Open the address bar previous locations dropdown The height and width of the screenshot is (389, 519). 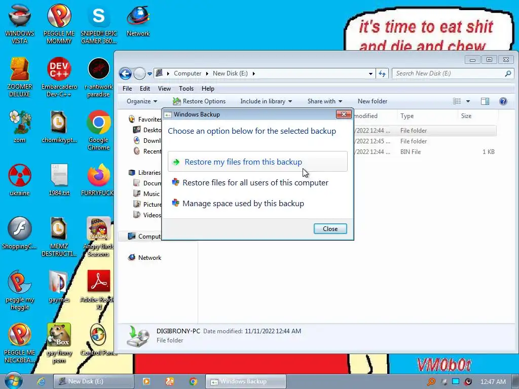point(370,73)
